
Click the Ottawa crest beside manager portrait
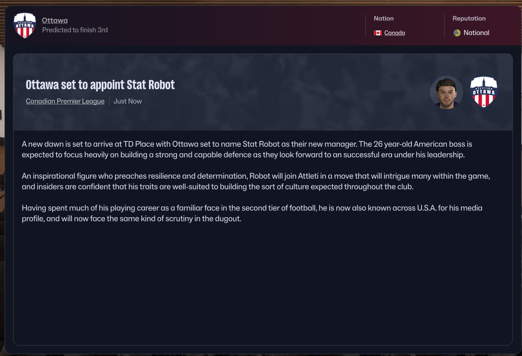484,93
